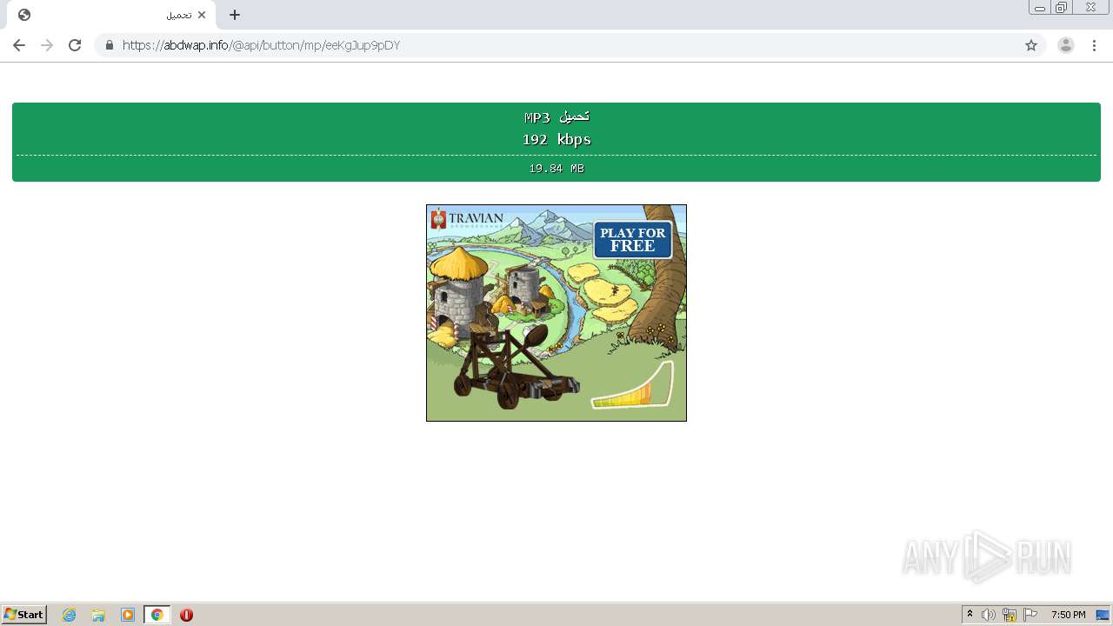Close the Chrome window
Viewport: 1113px width, 626px height.
(1090, 8)
